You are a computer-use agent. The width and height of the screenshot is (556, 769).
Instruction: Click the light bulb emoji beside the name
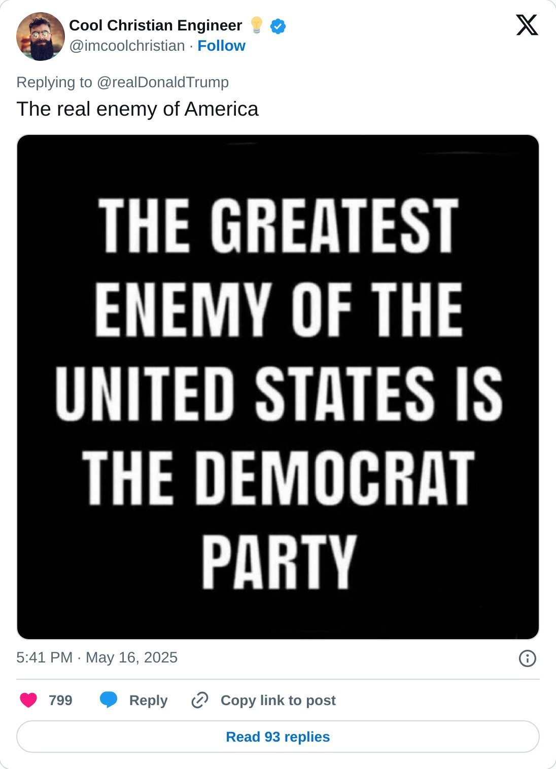coord(257,25)
